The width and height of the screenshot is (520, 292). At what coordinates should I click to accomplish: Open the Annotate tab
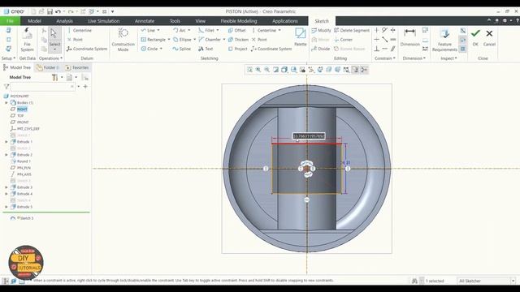pyautogui.click(x=145, y=21)
